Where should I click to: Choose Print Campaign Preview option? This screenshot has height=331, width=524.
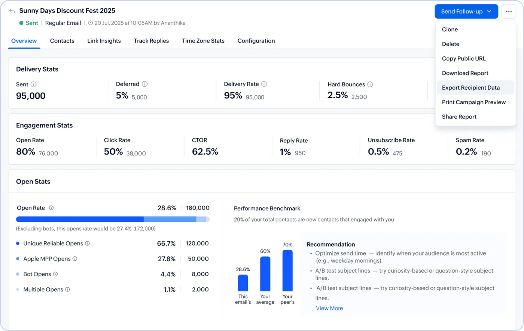tap(475, 102)
